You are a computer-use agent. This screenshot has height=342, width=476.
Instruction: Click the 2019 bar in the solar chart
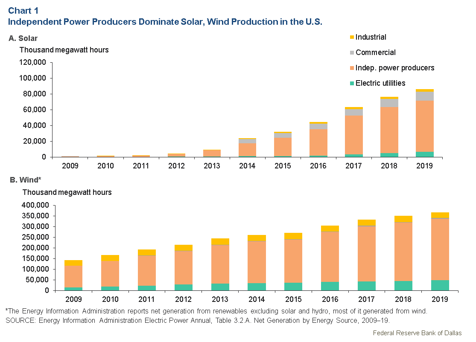click(425, 123)
